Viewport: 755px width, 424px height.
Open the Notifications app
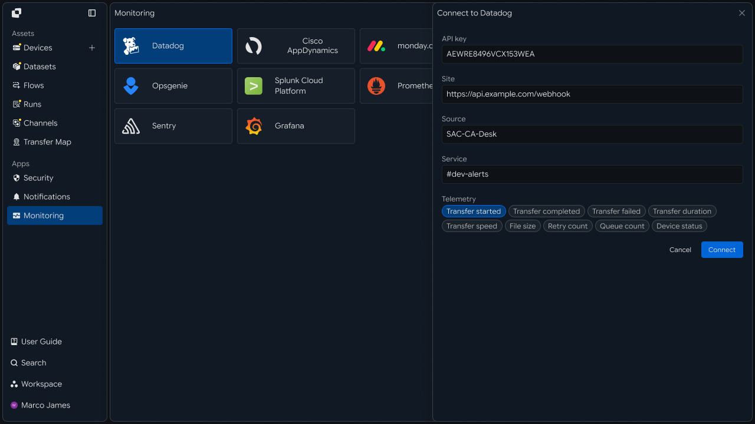[x=47, y=197]
